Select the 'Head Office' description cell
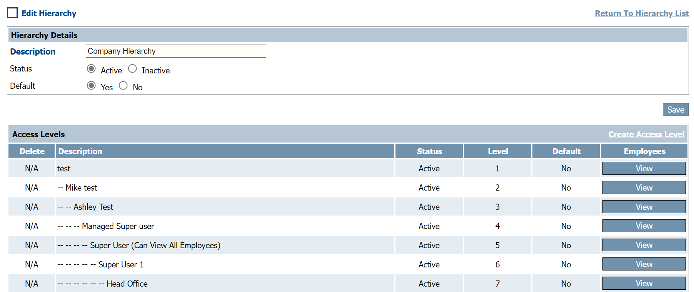 coord(225,284)
